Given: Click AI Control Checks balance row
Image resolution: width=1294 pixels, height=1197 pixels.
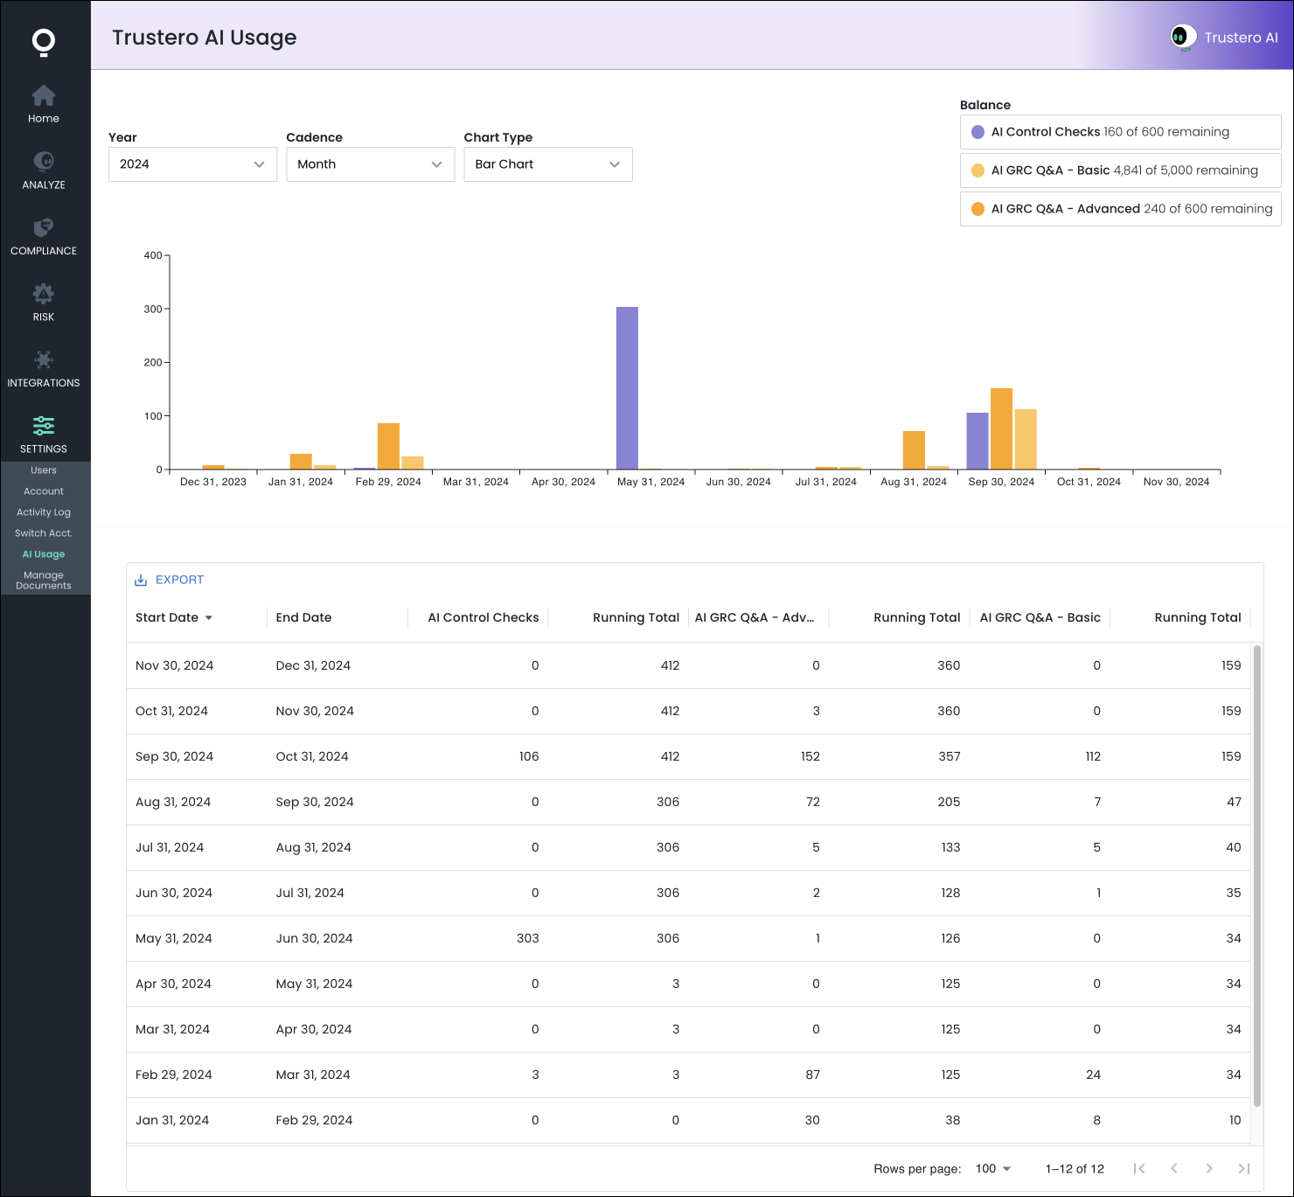Looking at the screenshot, I should (x=1121, y=132).
